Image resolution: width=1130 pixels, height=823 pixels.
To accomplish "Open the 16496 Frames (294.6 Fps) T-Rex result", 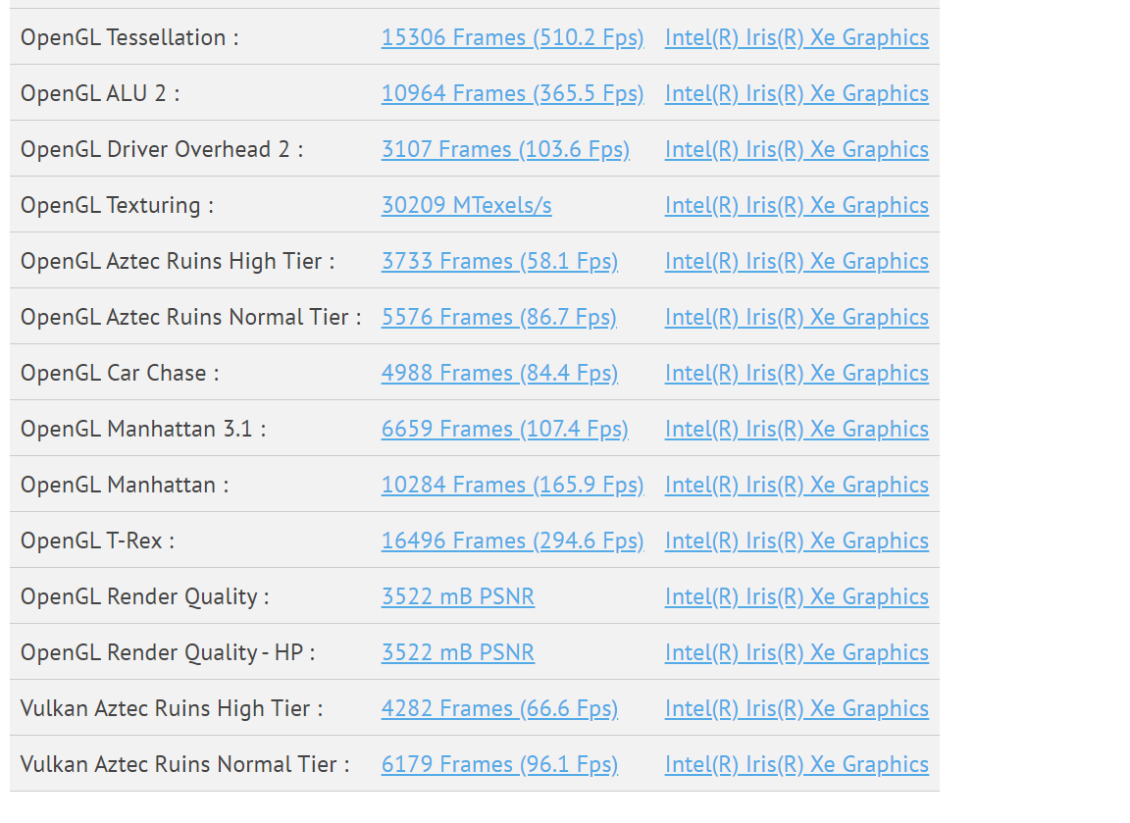I will (512, 540).
